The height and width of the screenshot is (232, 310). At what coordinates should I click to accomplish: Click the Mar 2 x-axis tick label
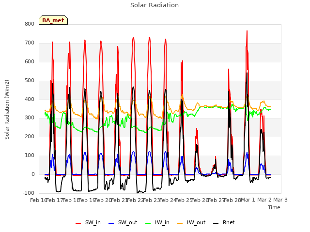coord(264,200)
